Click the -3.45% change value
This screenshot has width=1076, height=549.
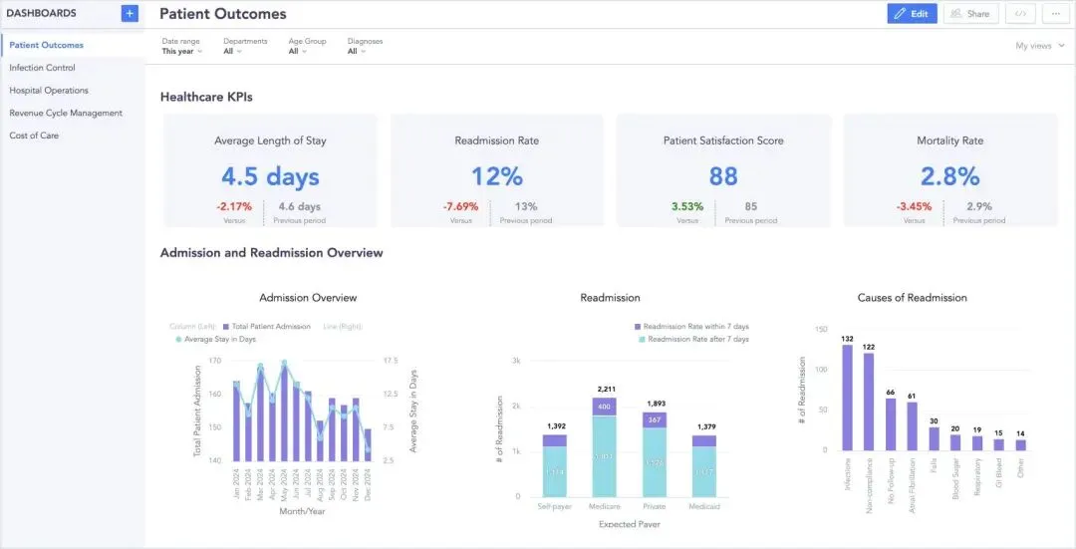point(914,206)
